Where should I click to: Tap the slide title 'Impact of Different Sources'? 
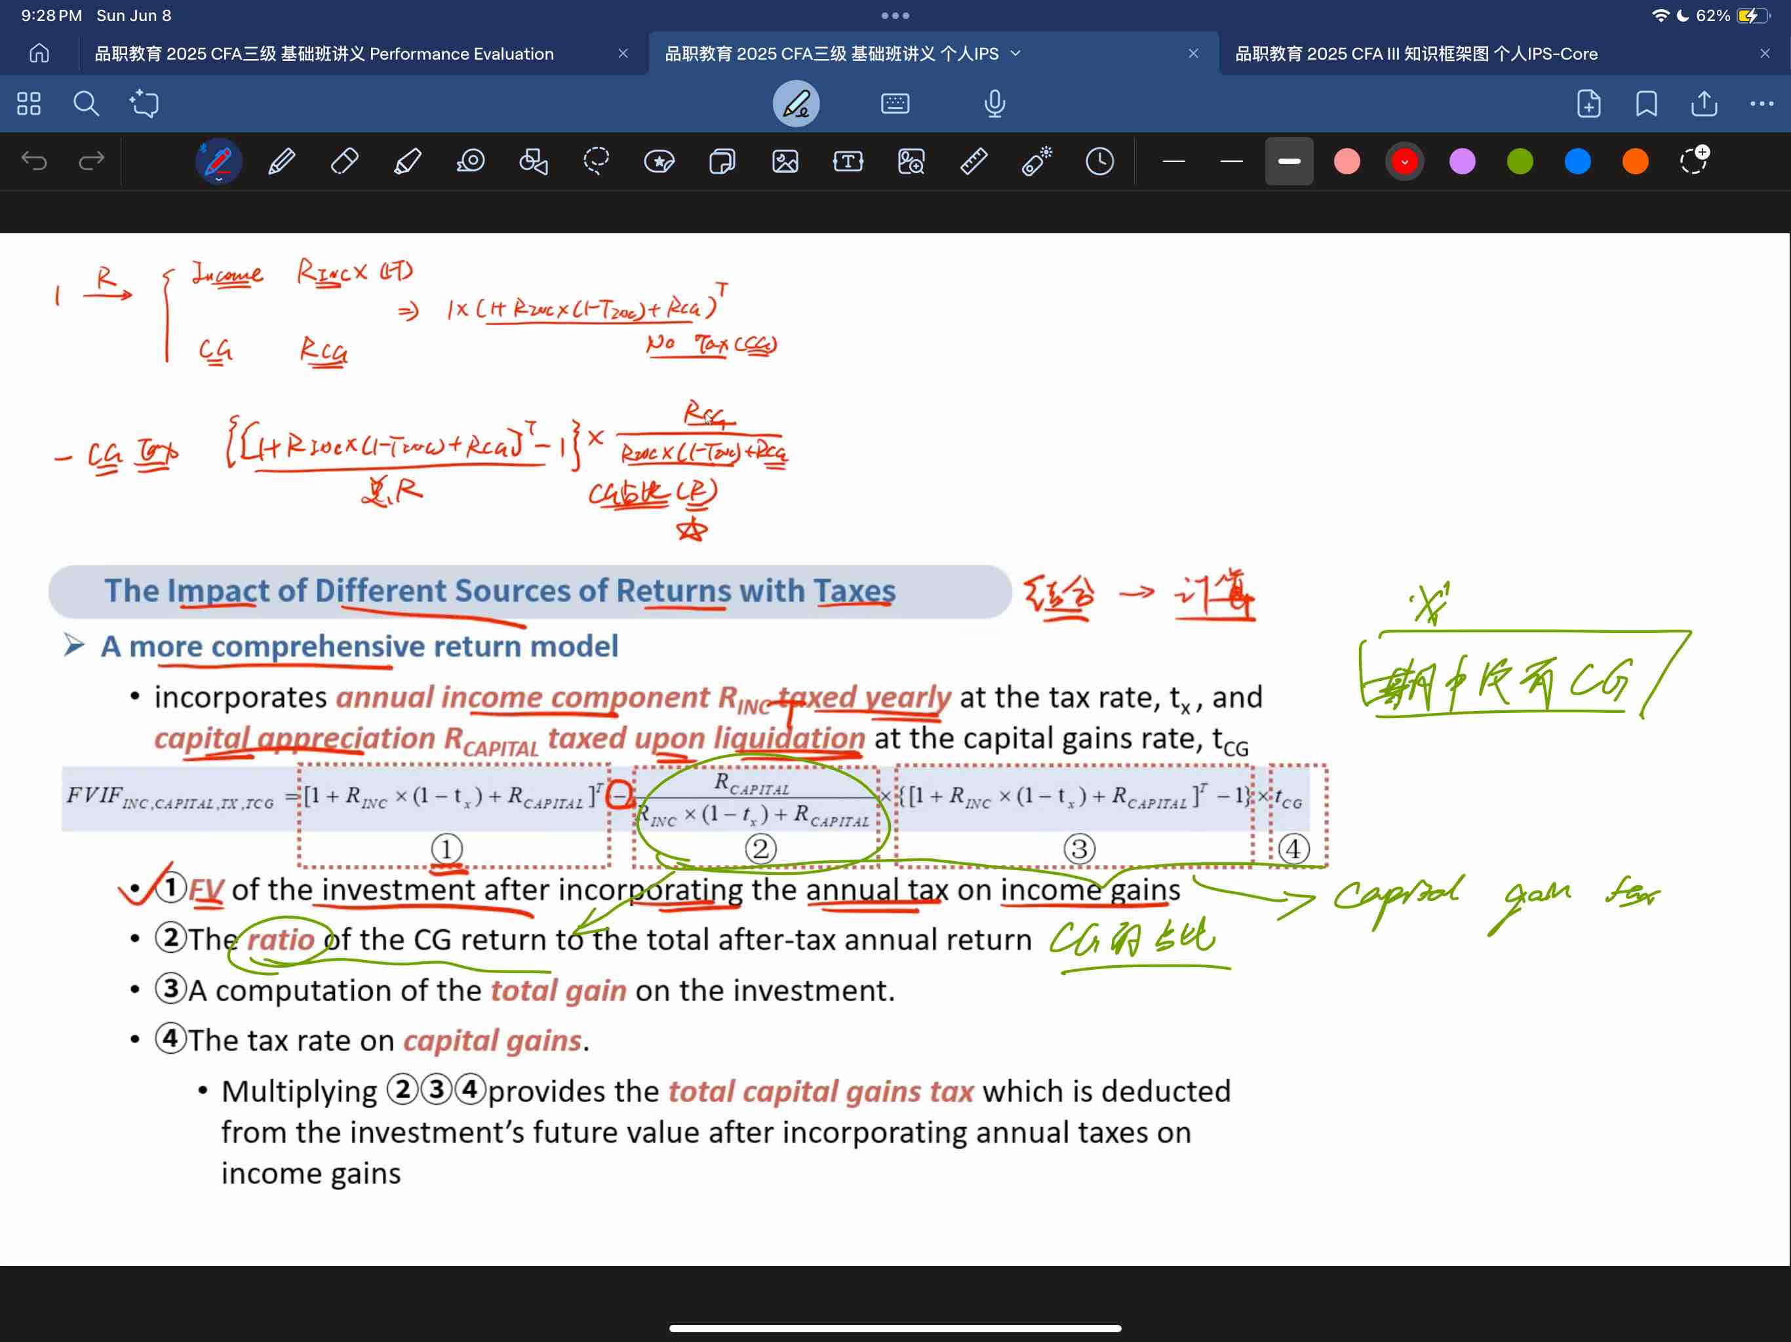pyautogui.click(x=500, y=591)
